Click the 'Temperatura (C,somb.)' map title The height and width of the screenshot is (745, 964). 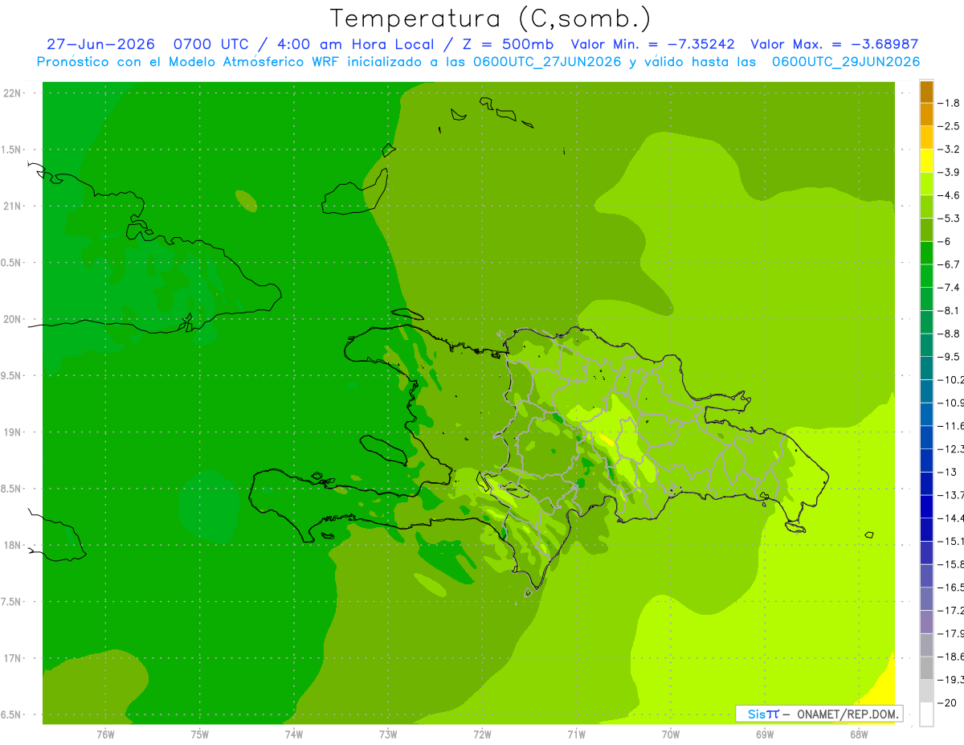click(x=491, y=18)
